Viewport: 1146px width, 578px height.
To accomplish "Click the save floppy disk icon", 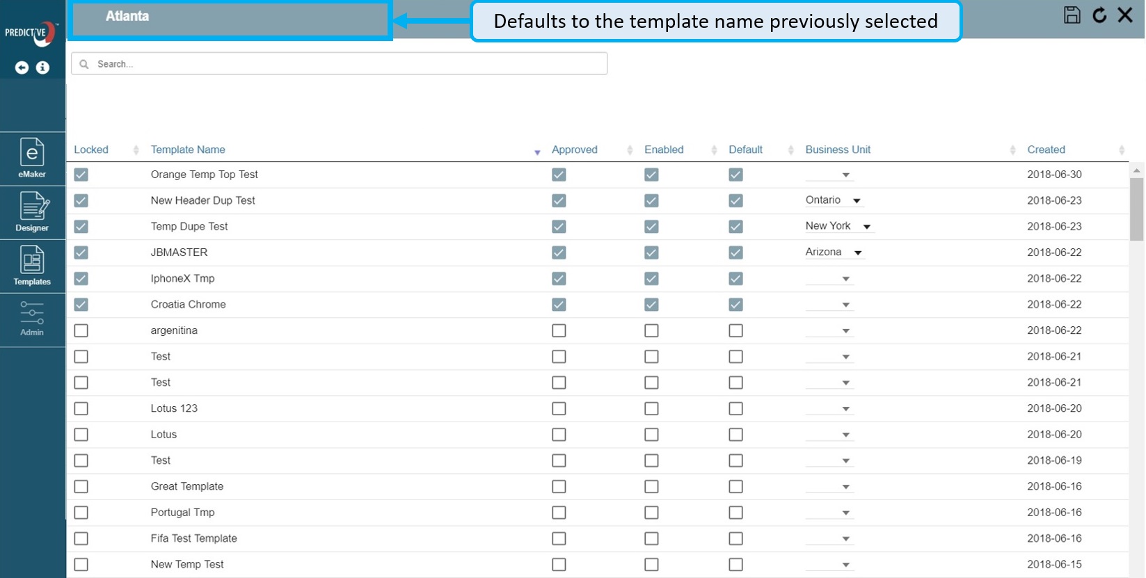I will tap(1072, 15).
